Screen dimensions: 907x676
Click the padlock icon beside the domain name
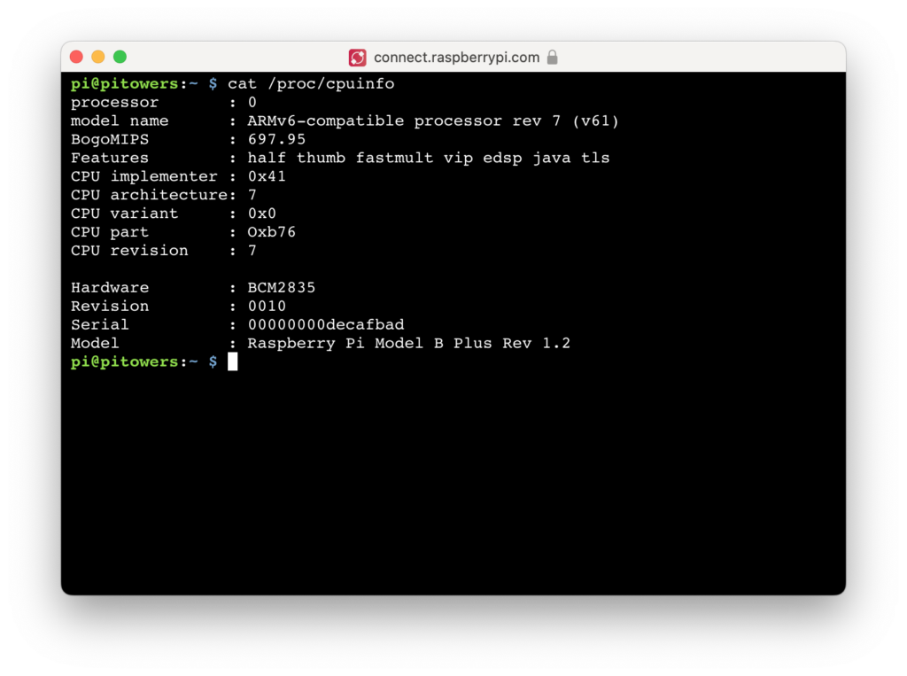click(552, 57)
